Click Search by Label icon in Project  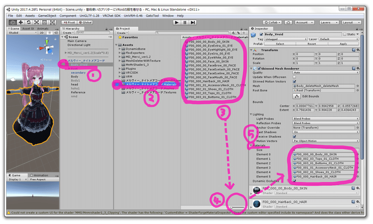tap(238, 33)
